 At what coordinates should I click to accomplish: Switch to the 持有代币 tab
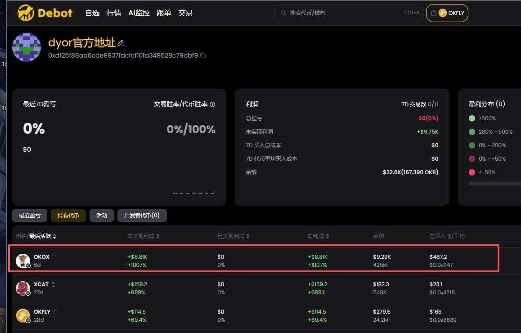pos(68,216)
